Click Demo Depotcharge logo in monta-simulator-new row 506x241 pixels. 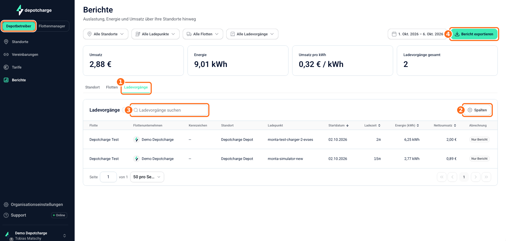pyautogui.click(x=137, y=159)
